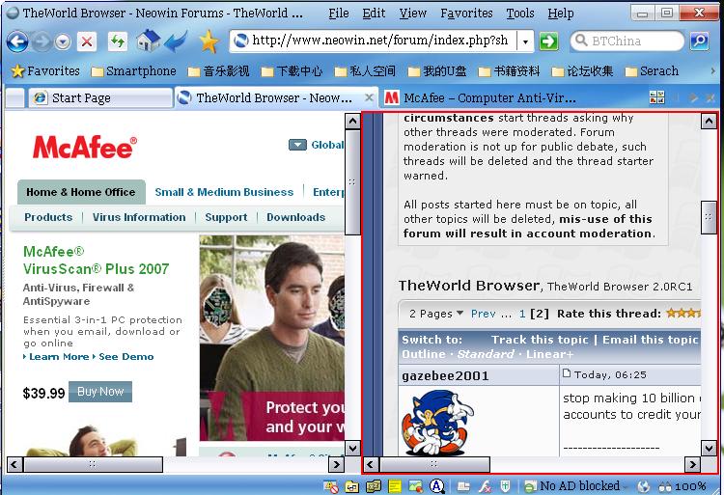Click the gold star favorites icon in toolbar
724x495 pixels.
pos(209,41)
